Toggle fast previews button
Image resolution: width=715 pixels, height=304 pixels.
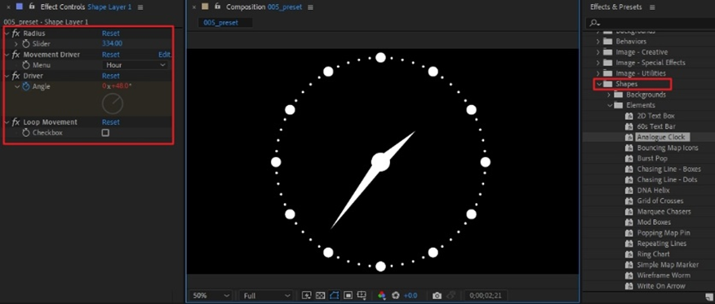(x=306, y=296)
